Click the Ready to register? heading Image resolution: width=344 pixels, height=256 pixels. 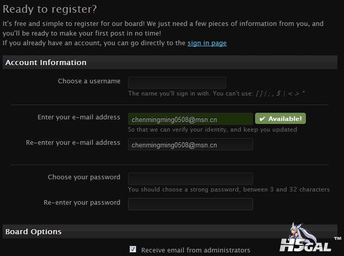50,9
